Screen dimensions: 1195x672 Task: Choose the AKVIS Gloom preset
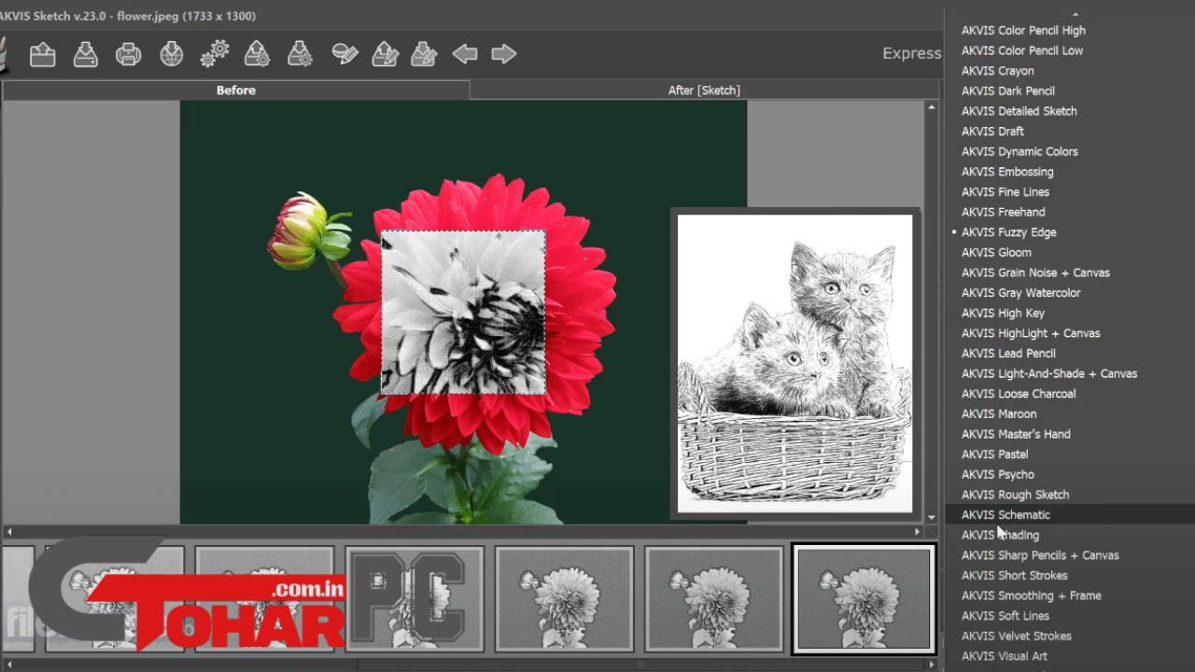pyautogui.click(x=996, y=253)
